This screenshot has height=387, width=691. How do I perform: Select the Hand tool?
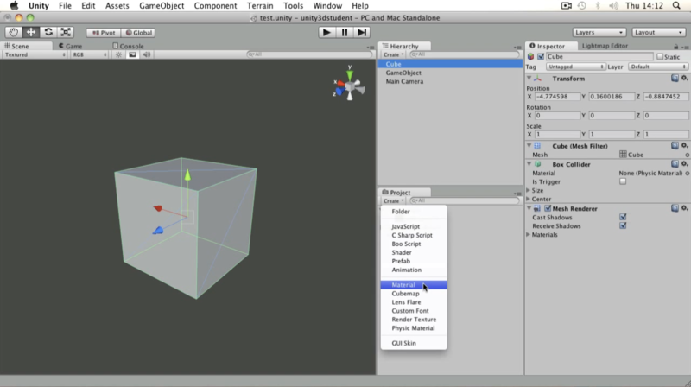[13, 32]
